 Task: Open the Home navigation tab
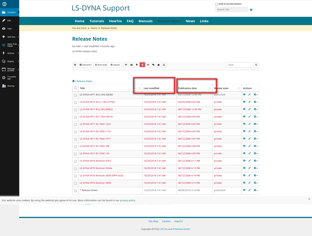coord(80,21)
